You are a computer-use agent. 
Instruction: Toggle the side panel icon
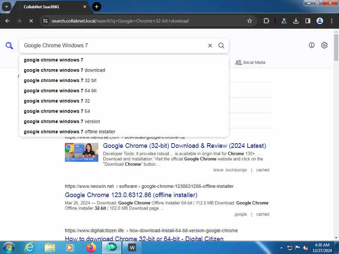coord(308,21)
